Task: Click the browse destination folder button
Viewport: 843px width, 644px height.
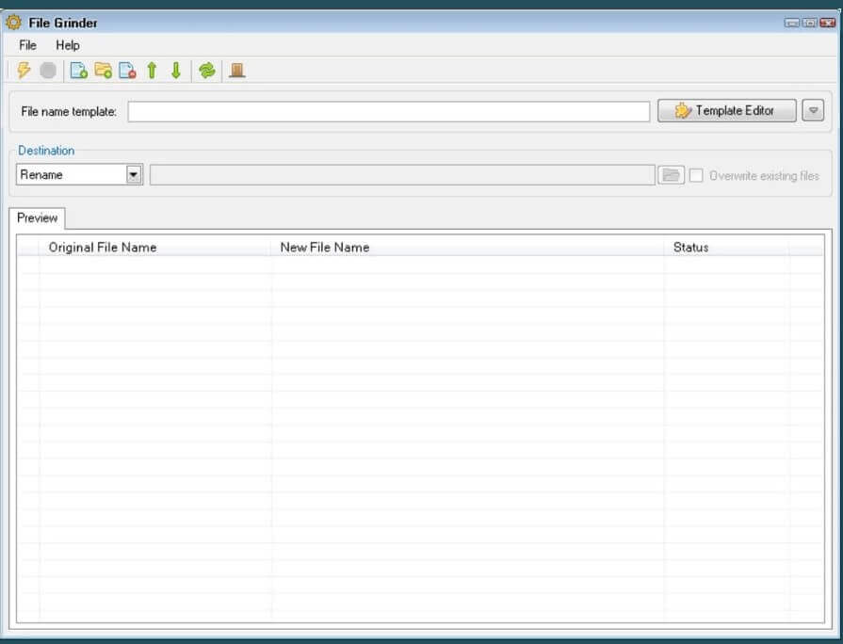Action: coord(671,175)
